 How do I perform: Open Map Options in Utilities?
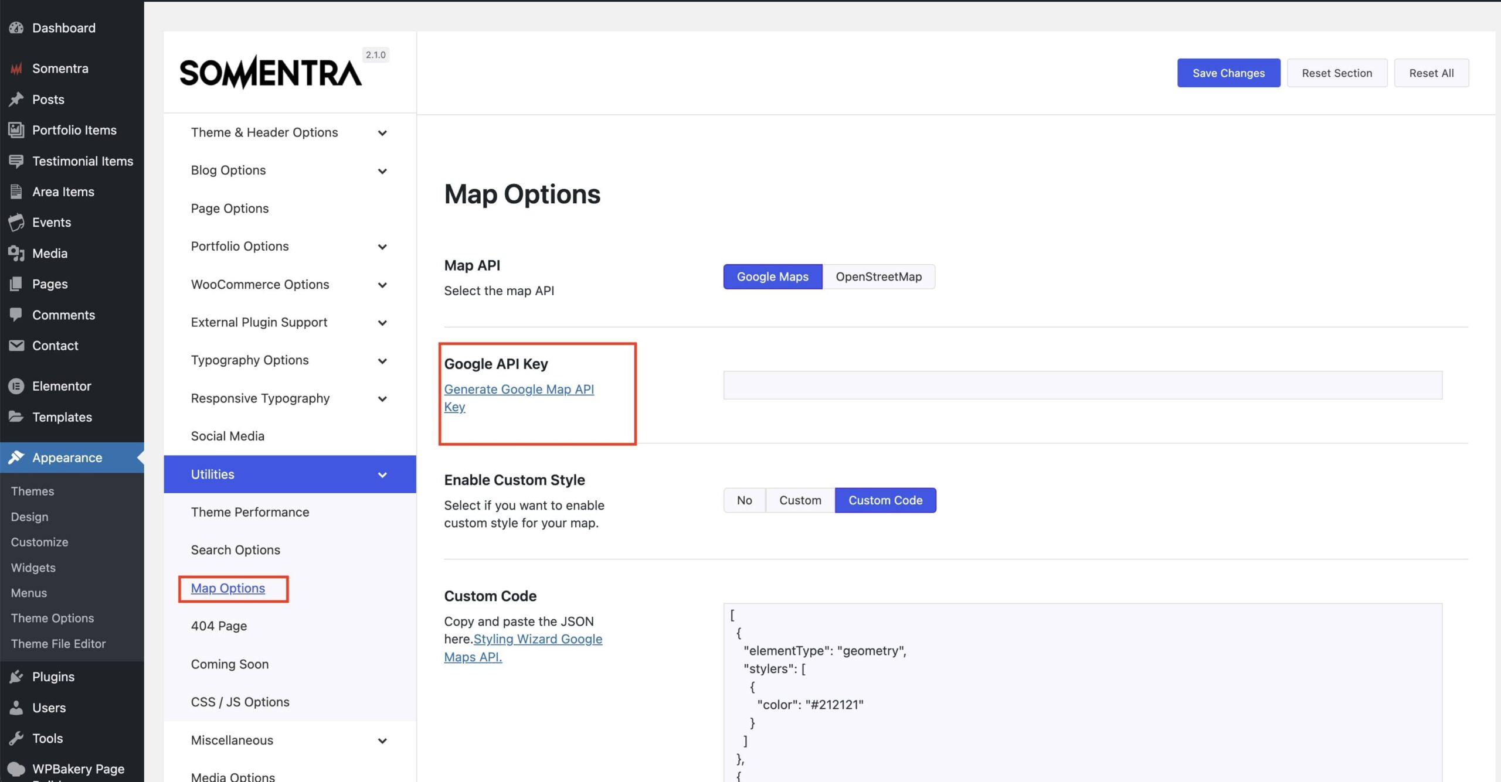click(228, 588)
